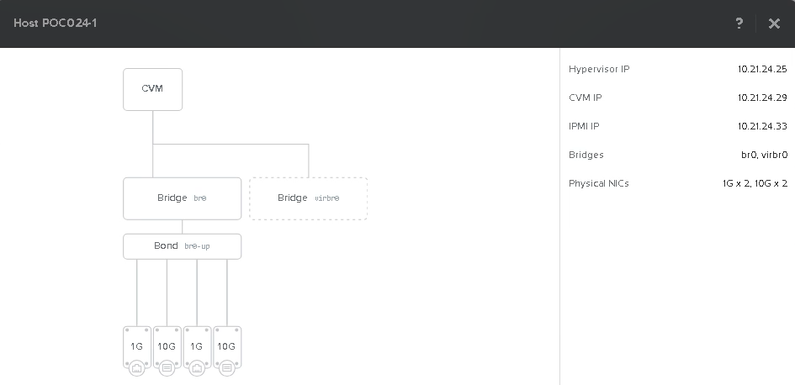795x385 pixels.
Task: Click Ethernet port icon under second 1G NIC
Action: tap(197, 367)
